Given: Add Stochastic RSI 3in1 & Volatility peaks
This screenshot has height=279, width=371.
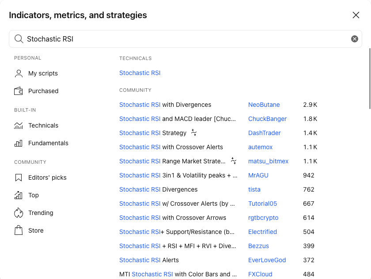Looking at the screenshot, I should point(178,175).
